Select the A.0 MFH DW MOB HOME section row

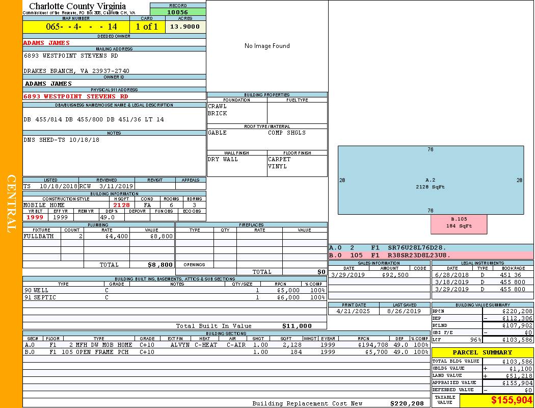pyautogui.click(x=226, y=345)
